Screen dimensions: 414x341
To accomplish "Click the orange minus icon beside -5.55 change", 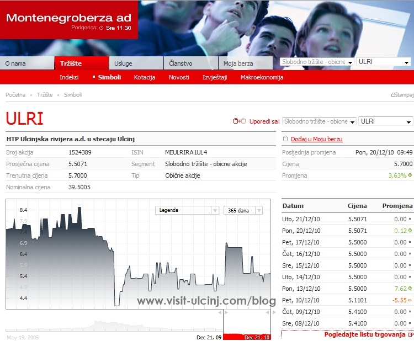I will pos(410,300).
